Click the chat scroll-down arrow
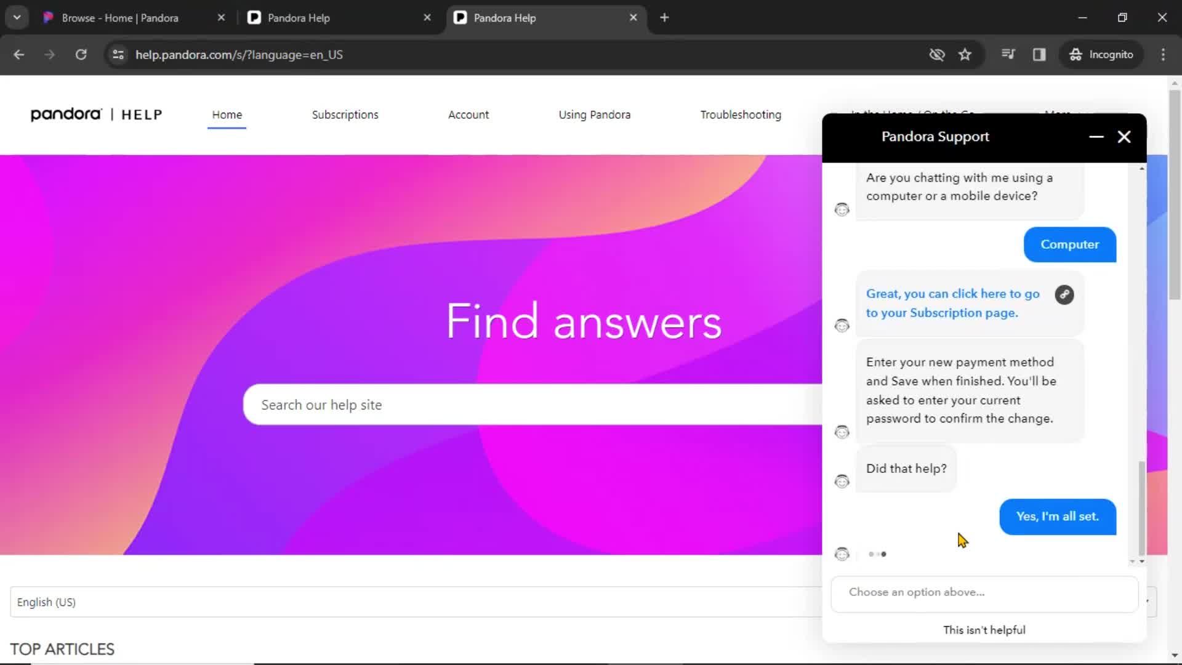 click(1142, 562)
